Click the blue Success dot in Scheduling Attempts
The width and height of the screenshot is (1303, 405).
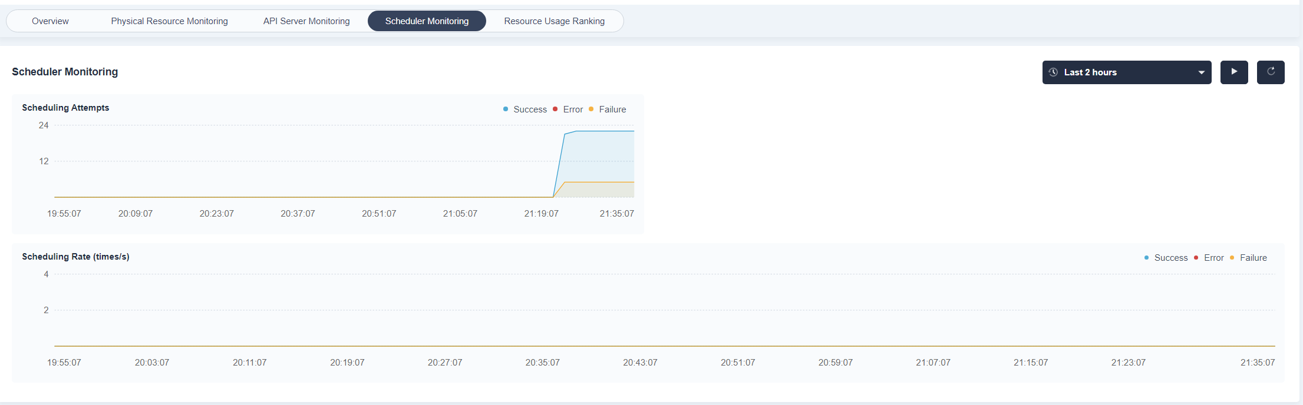coord(506,109)
